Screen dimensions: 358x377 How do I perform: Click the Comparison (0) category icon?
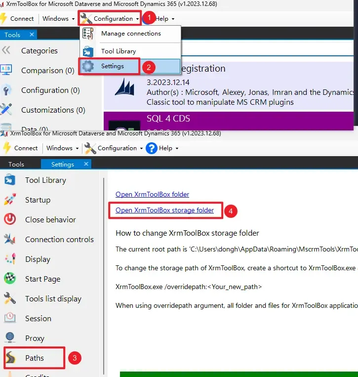pos(7,71)
